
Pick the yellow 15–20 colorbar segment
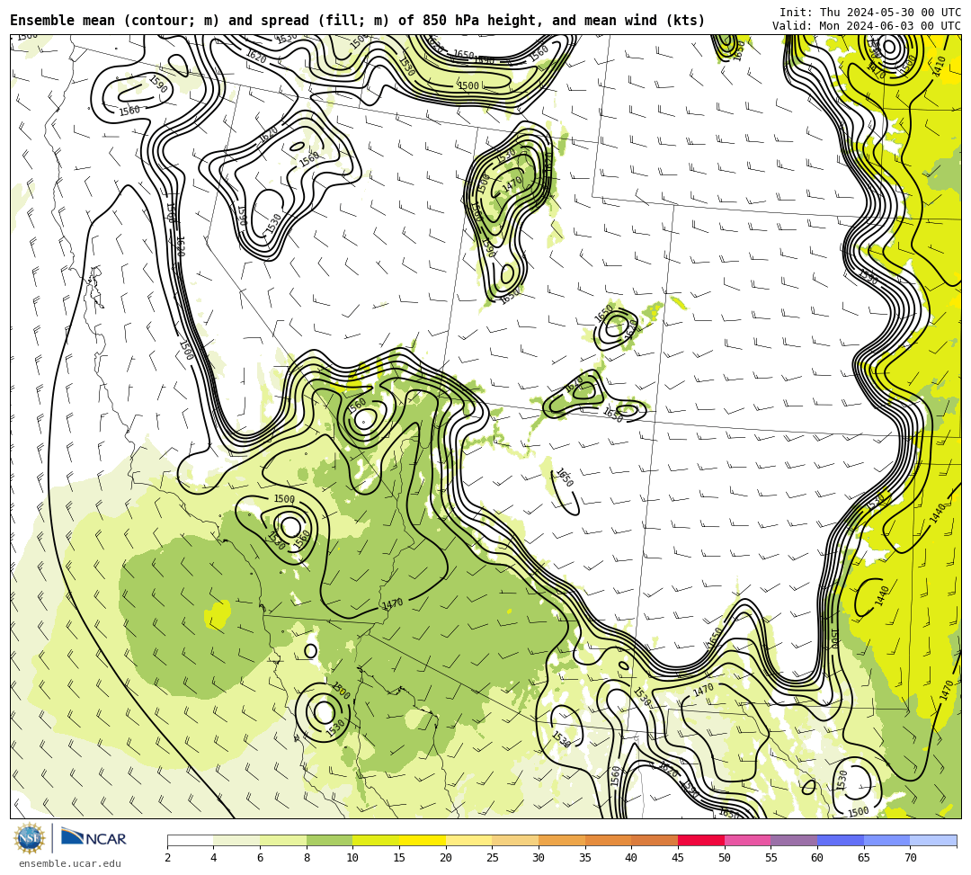click(x=423, y=840)
